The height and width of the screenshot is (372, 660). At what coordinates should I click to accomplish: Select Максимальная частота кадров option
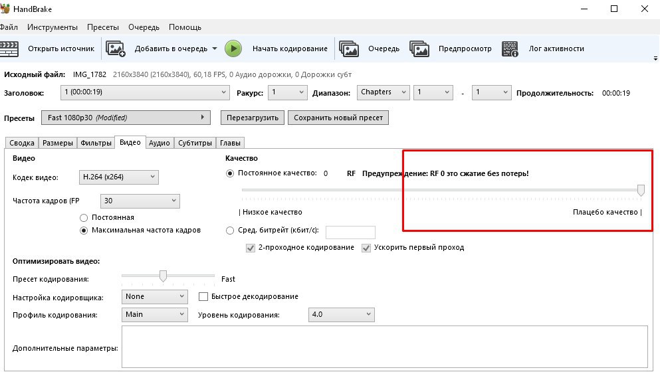(x=84, y=231)
